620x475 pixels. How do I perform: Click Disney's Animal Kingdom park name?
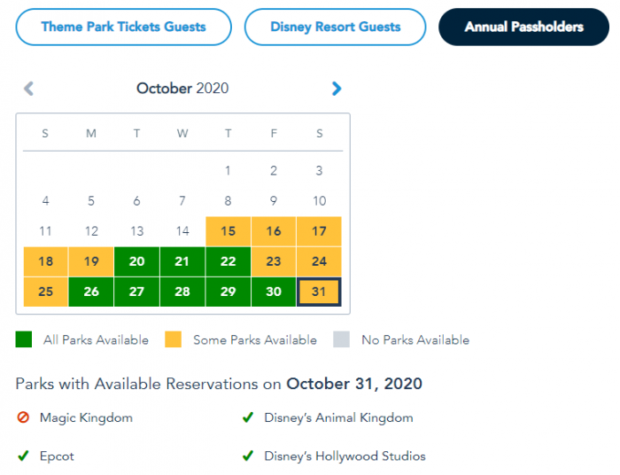point(338,418)
